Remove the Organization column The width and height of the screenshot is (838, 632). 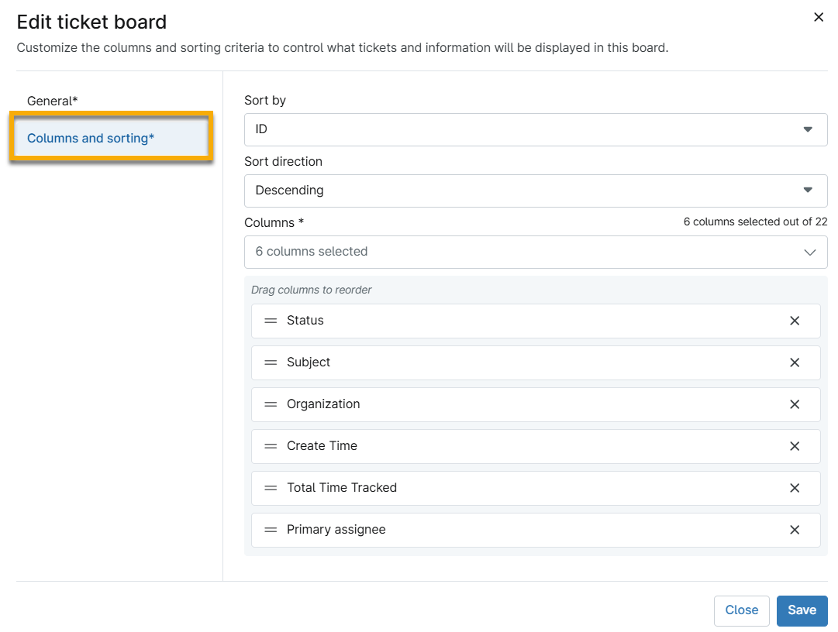coord(795,404)
